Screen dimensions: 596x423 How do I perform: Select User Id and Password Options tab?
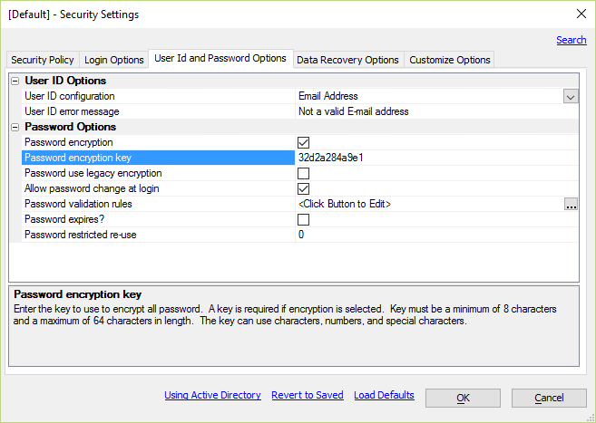coord(220,59)
